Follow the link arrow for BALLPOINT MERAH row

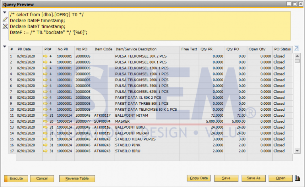46,133
